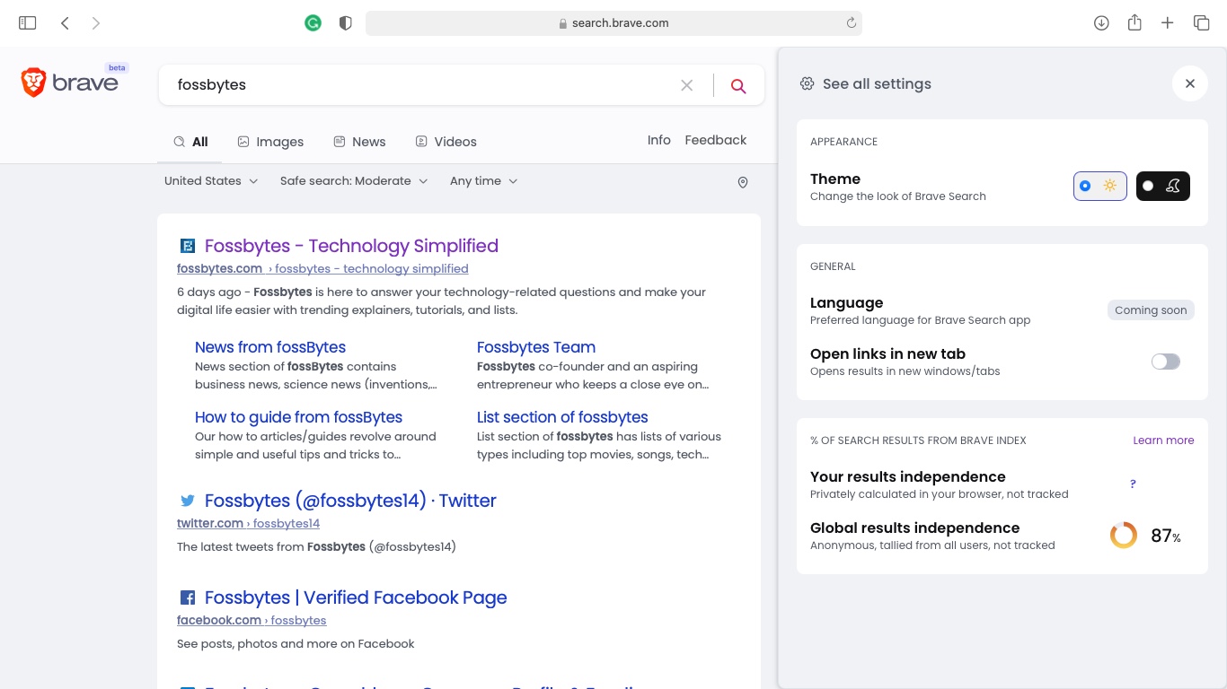The height and width of the screenshot is (689, 1227).
Task: Open the privacy shield icon in toolbar
Action: click(345, 23)
